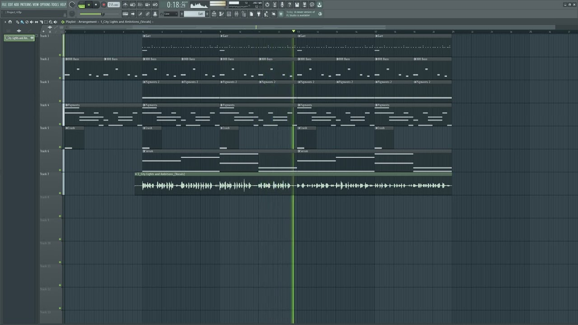Image resolution: width=578 pixels, height=325 pixels.
Task: Open the Line snap dropdown
Action: click(x=171, y=14)
